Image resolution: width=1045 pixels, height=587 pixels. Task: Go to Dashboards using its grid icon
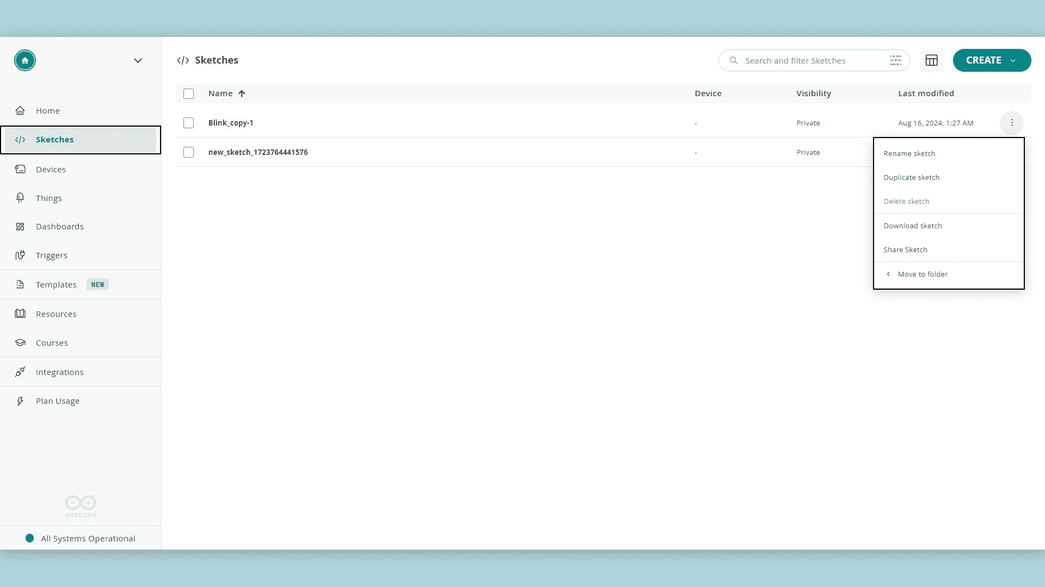pyautogui.click(x=20, y=227)
